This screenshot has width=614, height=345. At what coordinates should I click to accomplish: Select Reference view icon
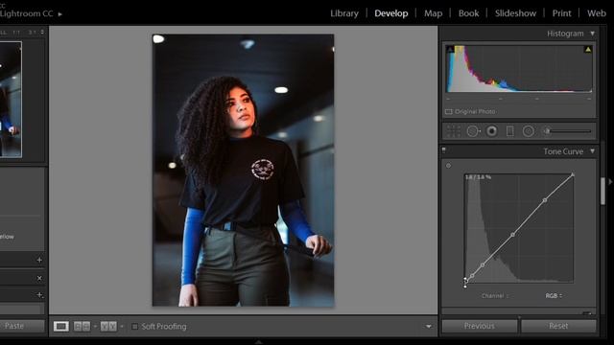82,326
